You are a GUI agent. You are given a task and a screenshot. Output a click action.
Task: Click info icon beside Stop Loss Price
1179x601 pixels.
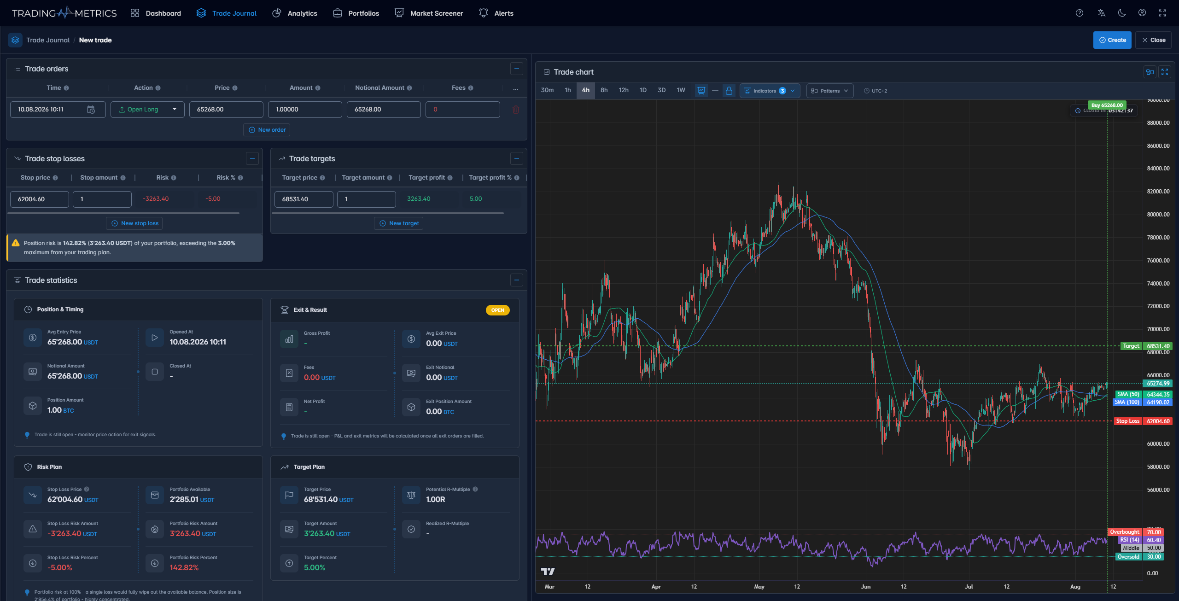[87, 489]
